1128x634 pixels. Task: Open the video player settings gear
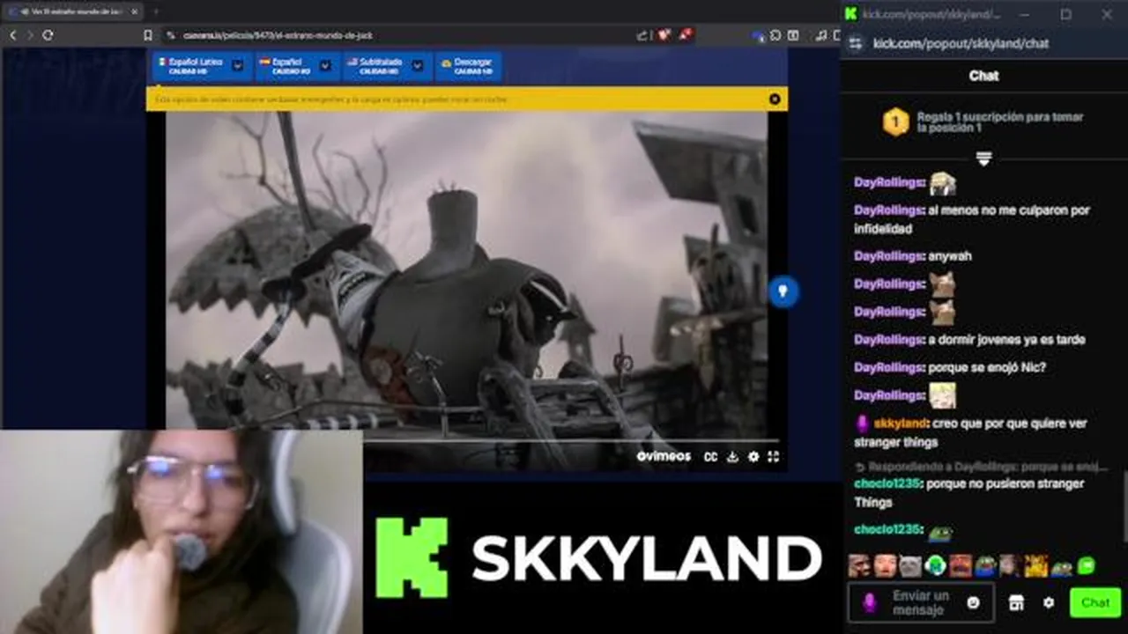753,456
